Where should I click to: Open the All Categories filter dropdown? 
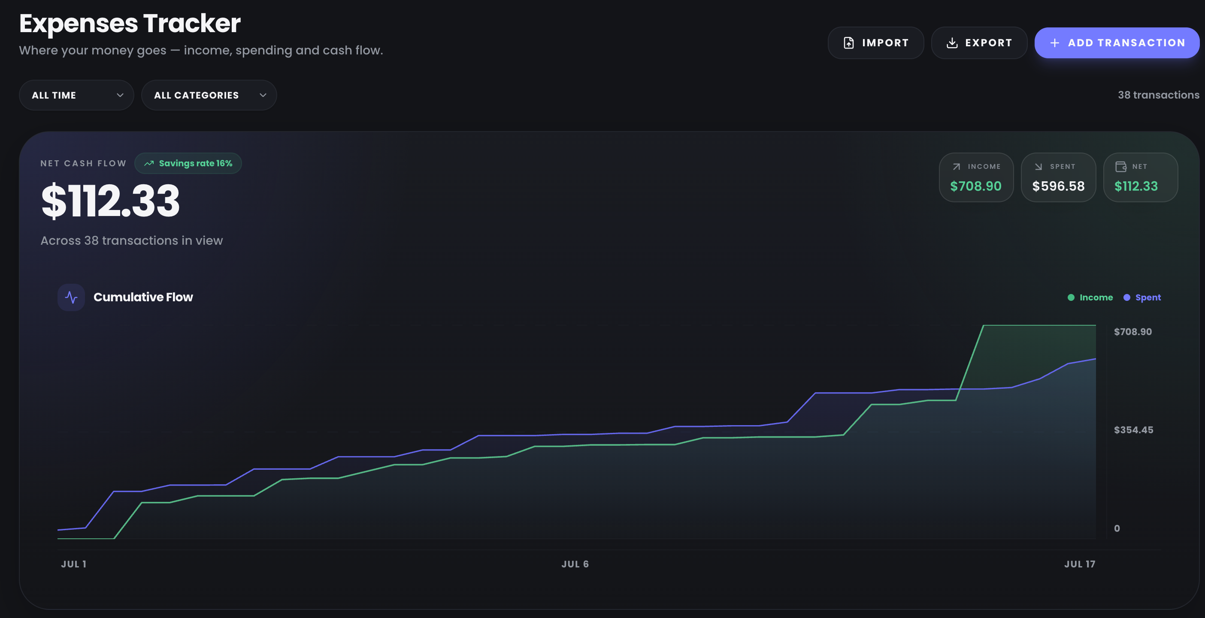pos(209,95)
